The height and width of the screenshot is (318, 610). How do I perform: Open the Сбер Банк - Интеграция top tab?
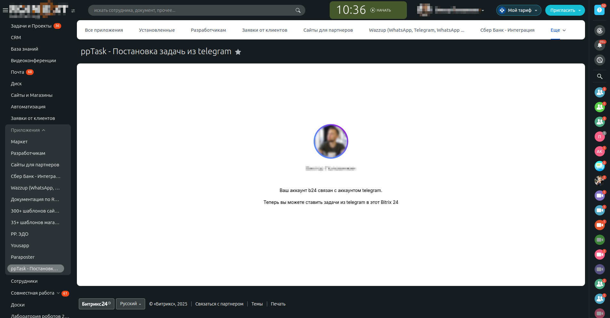point(507,30)
